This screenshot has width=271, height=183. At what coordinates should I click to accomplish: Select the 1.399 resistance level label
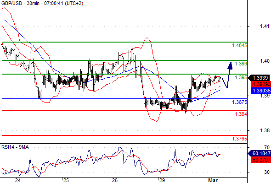click(x=241, y=64)
